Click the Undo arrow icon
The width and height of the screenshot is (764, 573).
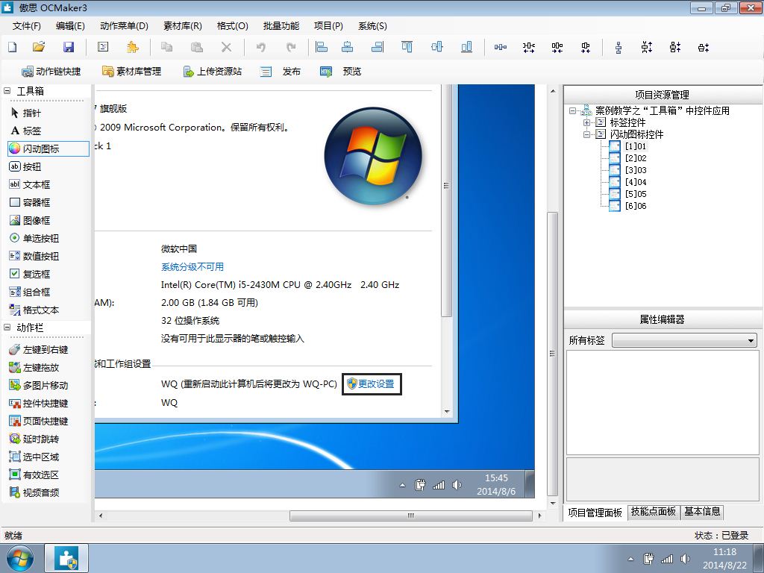tap(260, 47)
